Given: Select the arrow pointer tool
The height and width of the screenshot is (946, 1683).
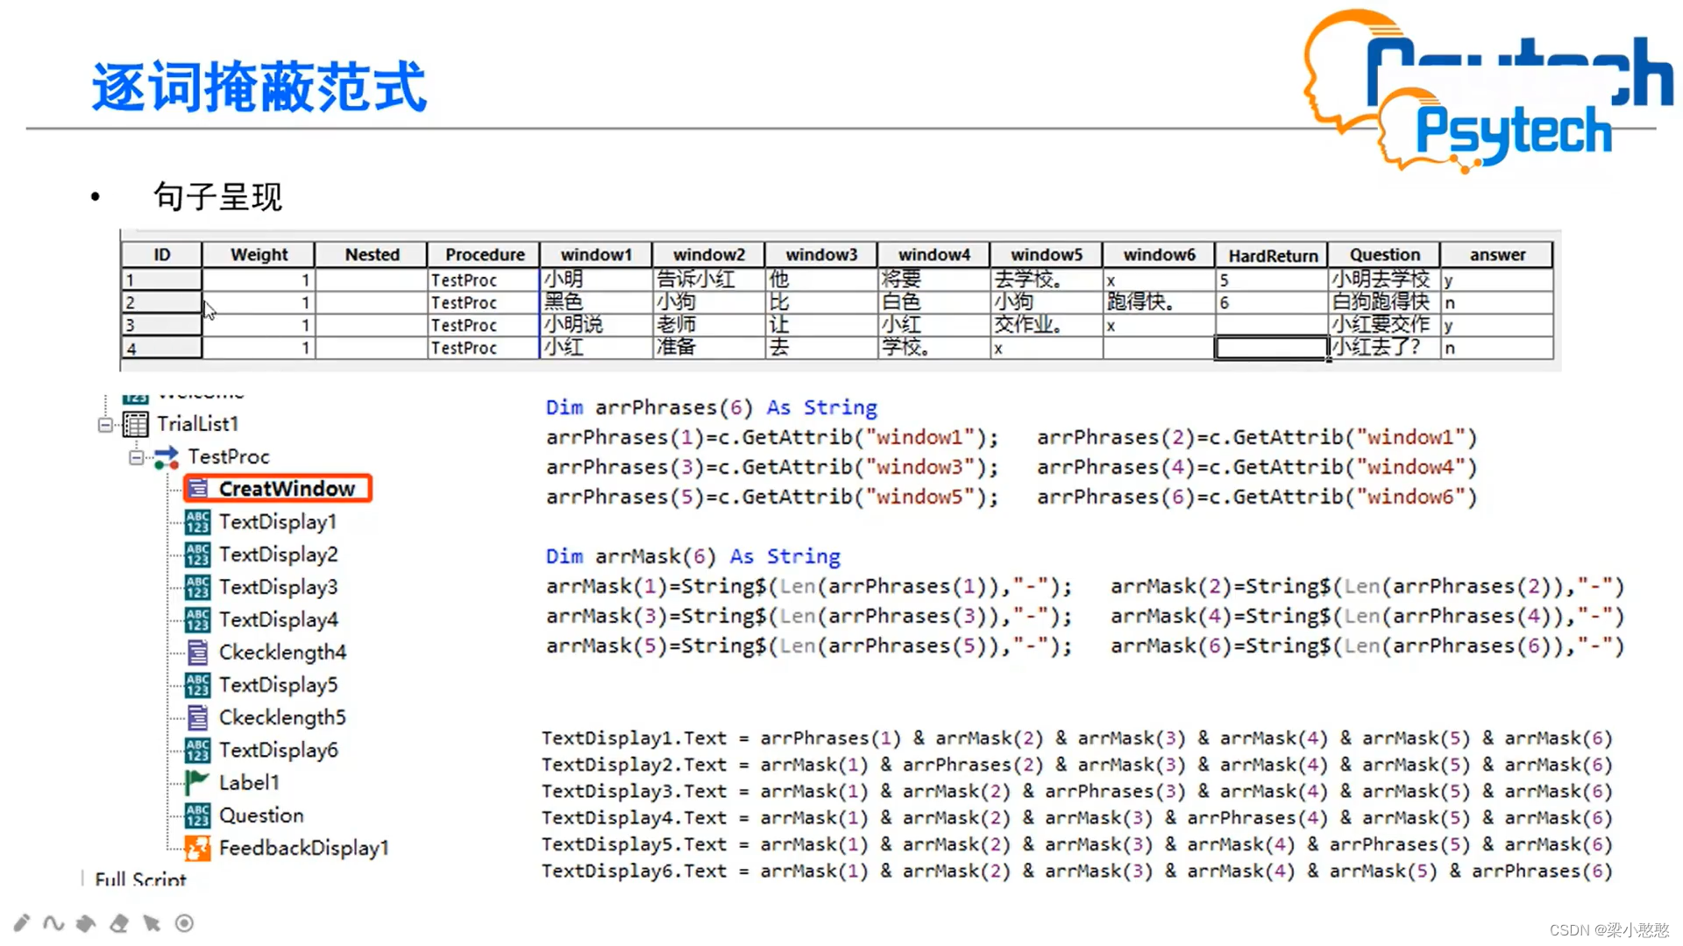Looking at the screenshot, I should pos(152,922).
